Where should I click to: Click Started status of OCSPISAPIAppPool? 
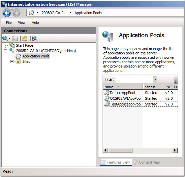151,98
